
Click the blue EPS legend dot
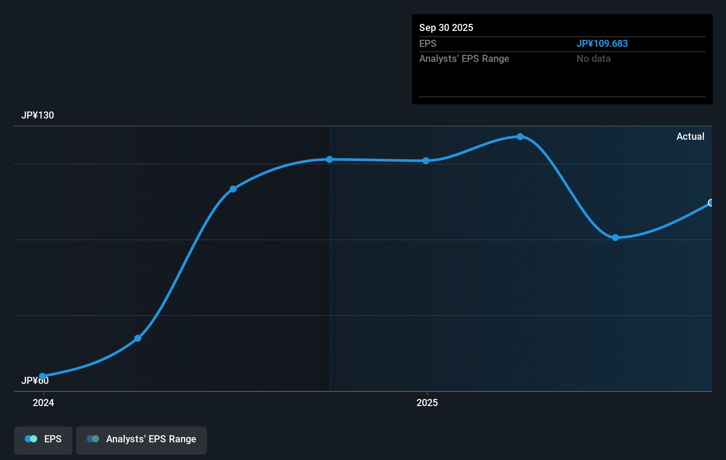31,439
